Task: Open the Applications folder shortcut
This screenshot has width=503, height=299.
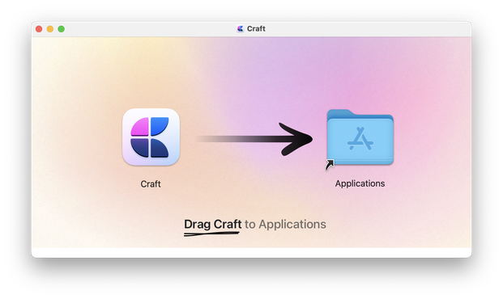Action: [360, 138]
